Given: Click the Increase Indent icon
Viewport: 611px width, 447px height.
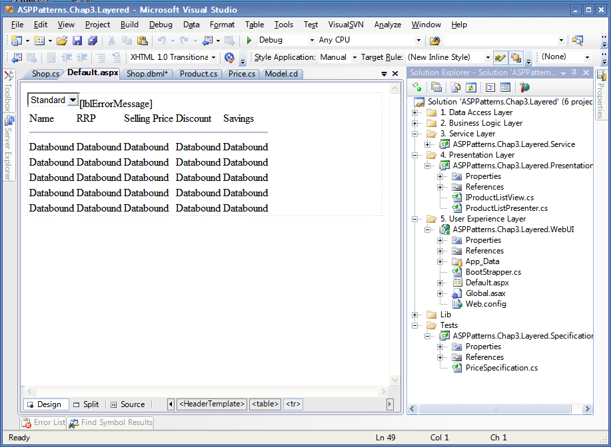Looking at the screenshot, I should 82,58.
